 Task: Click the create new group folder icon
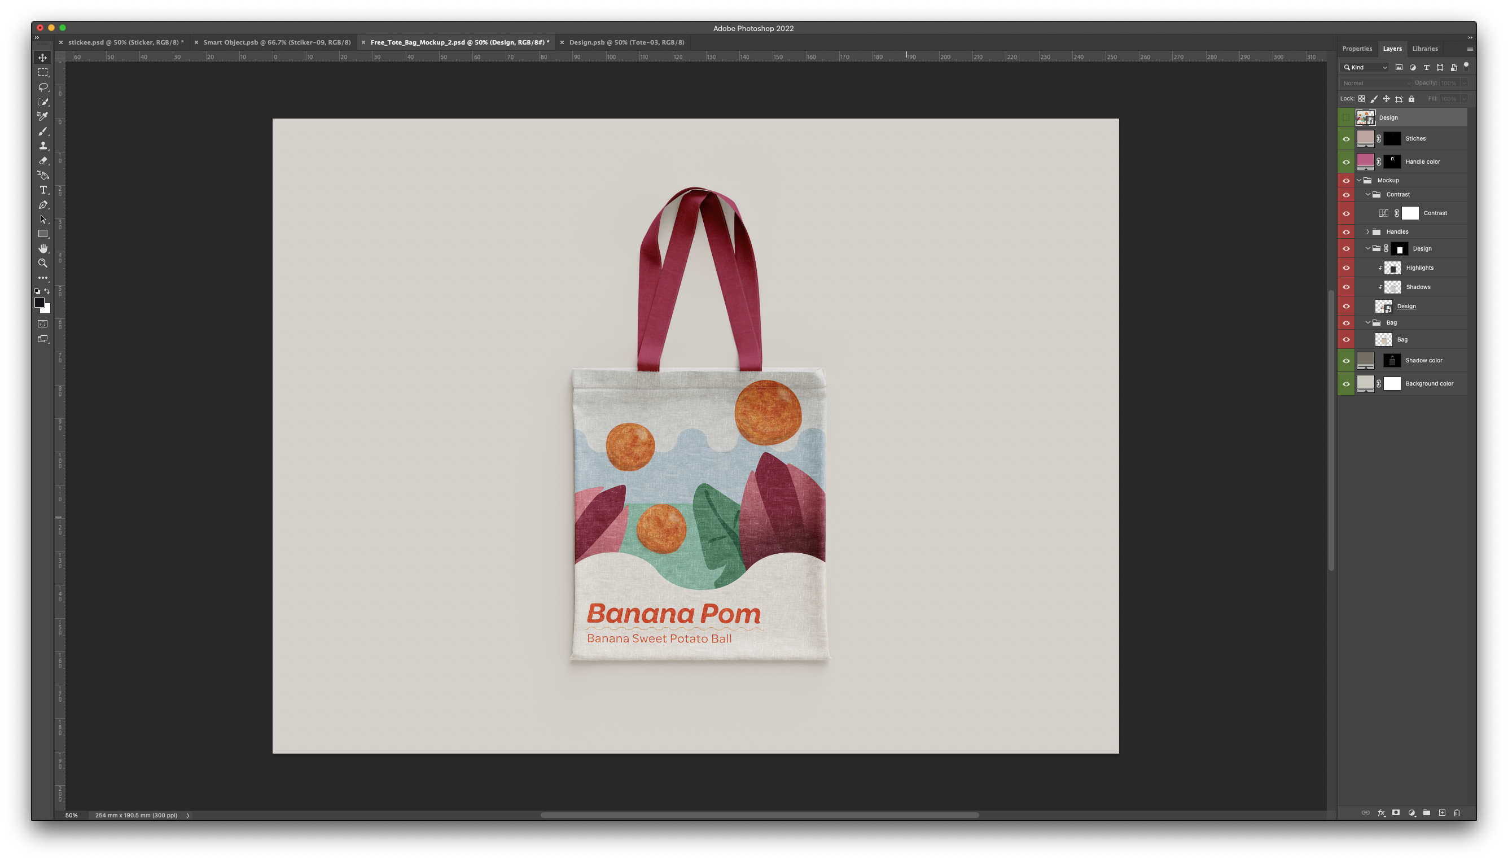[1426, 813]
